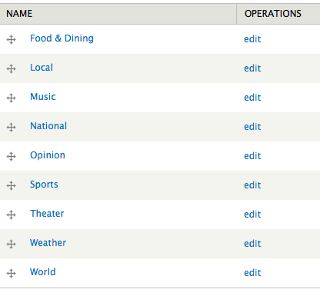Click the move handle beside Theater

click(11, 215)
